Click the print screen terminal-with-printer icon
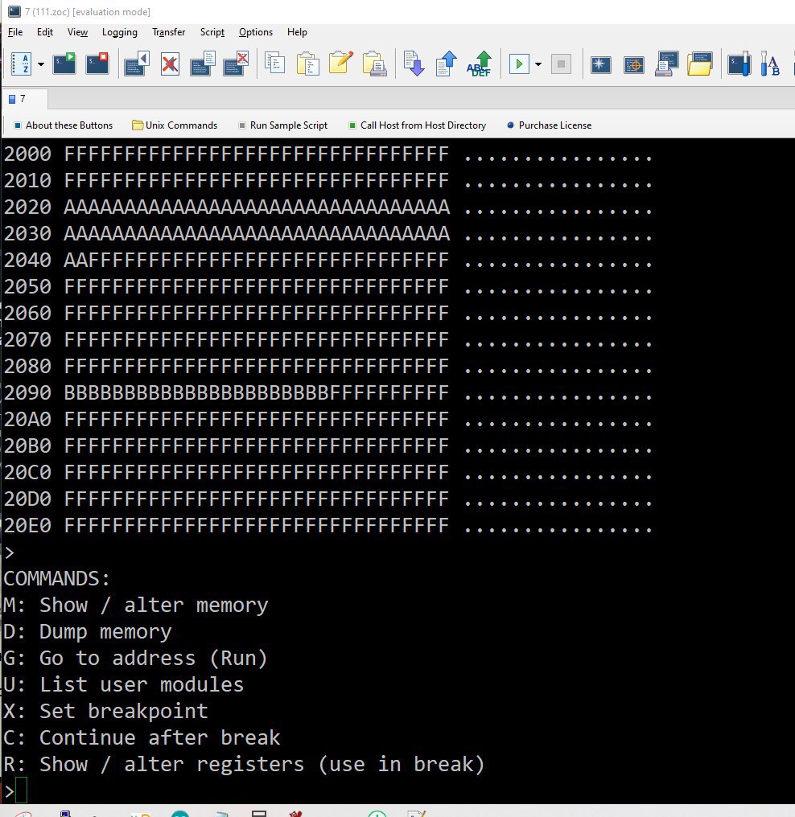Viewport: 795px width, 817px height. coord(667,64)
